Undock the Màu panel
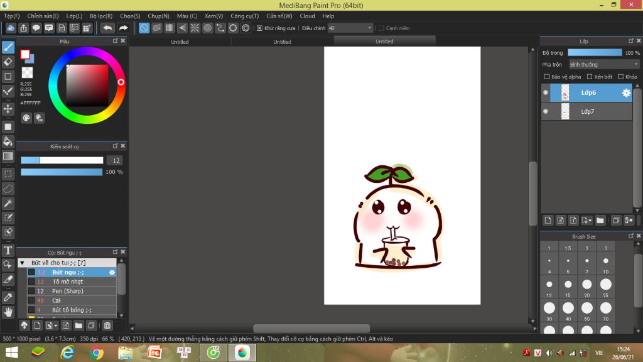This screenshot has width=643, height=362. tap(116, 41)
